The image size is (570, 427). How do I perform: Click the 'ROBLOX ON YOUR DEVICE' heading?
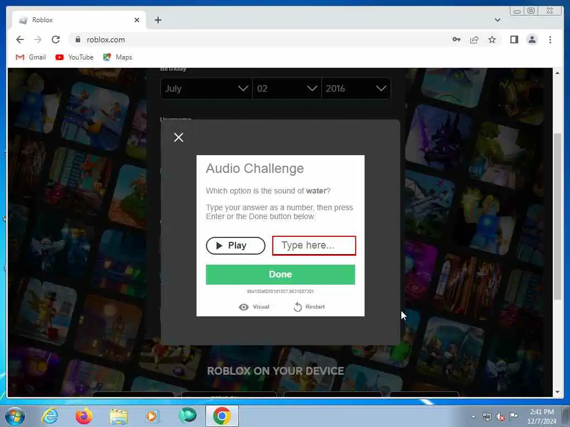pos(276,371)
